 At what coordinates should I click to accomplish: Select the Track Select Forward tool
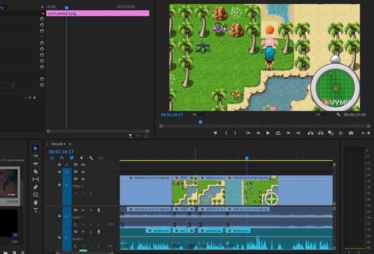pos(36,156)
